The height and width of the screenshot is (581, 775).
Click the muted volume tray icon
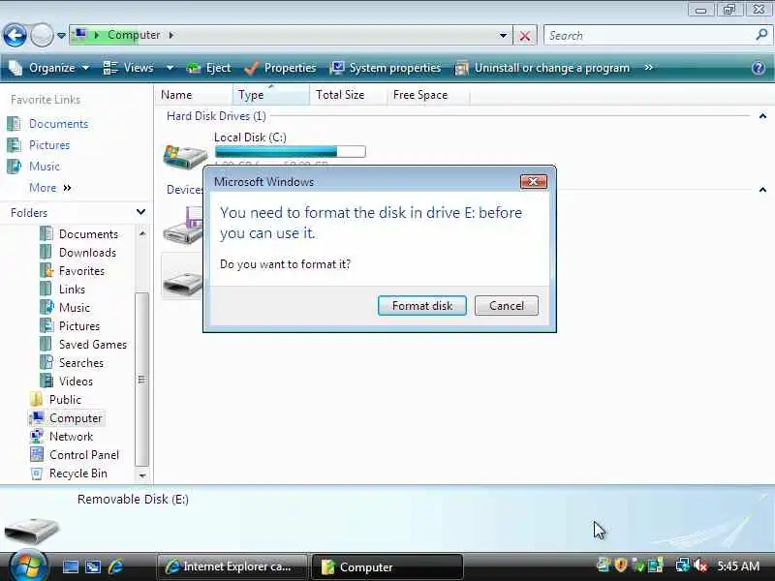pyautogui.click(x=699, y=566)
